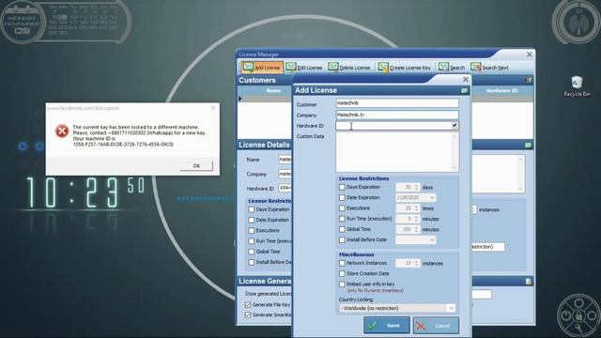Click the Search toolbar button

452,68
